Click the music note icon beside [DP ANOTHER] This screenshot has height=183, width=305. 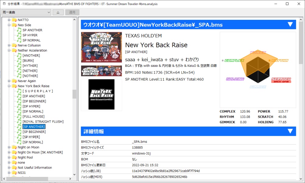tap(19, 96)
